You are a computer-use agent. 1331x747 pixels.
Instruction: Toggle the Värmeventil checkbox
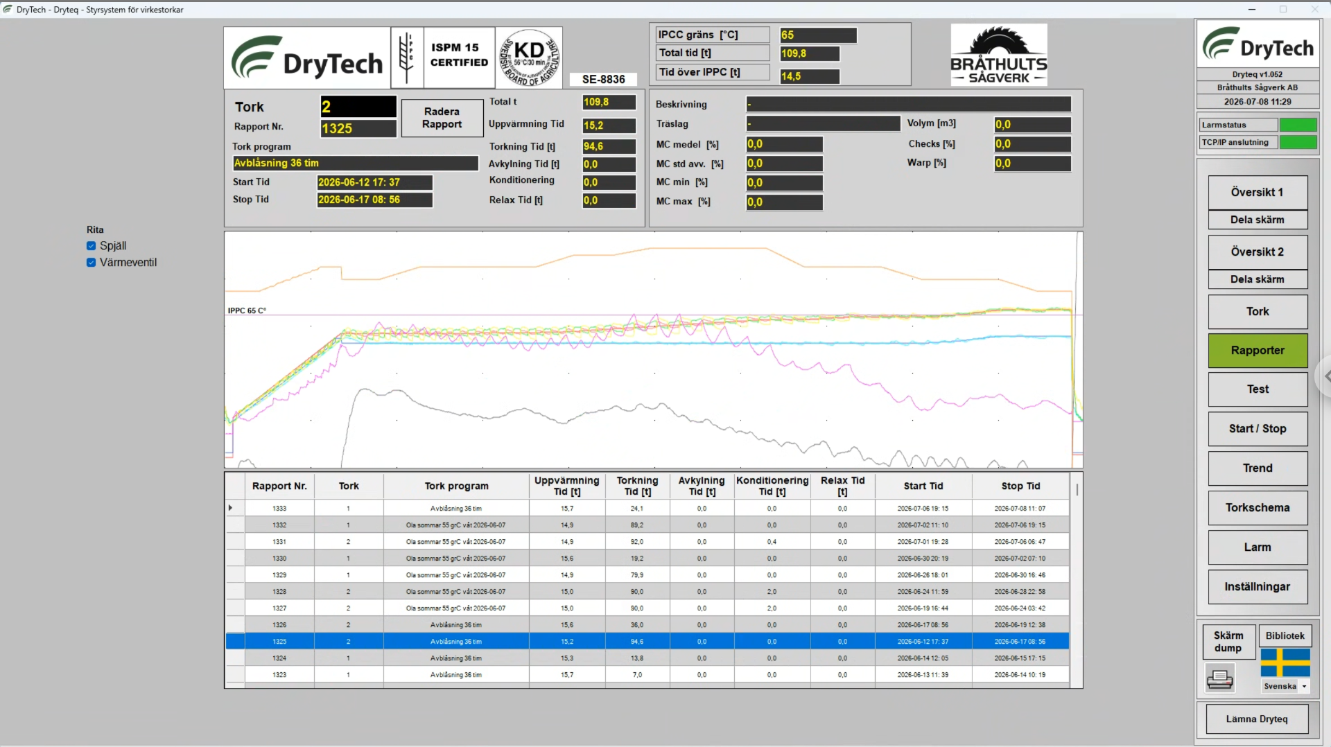pos(91,263)
